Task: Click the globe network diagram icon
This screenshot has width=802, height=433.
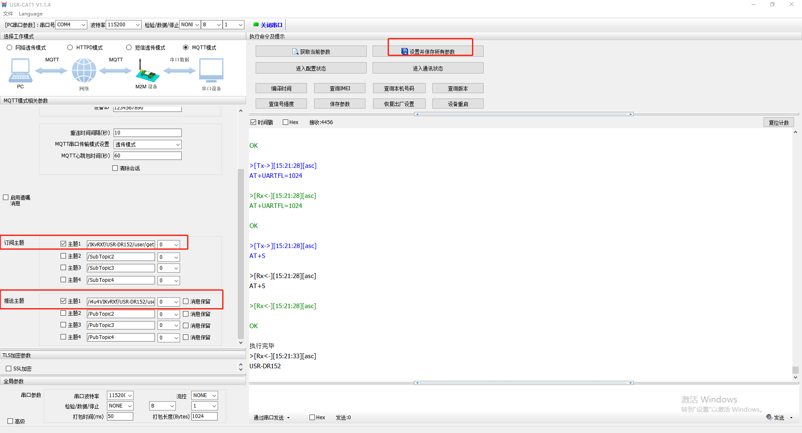Action: (x=84, y=71)
